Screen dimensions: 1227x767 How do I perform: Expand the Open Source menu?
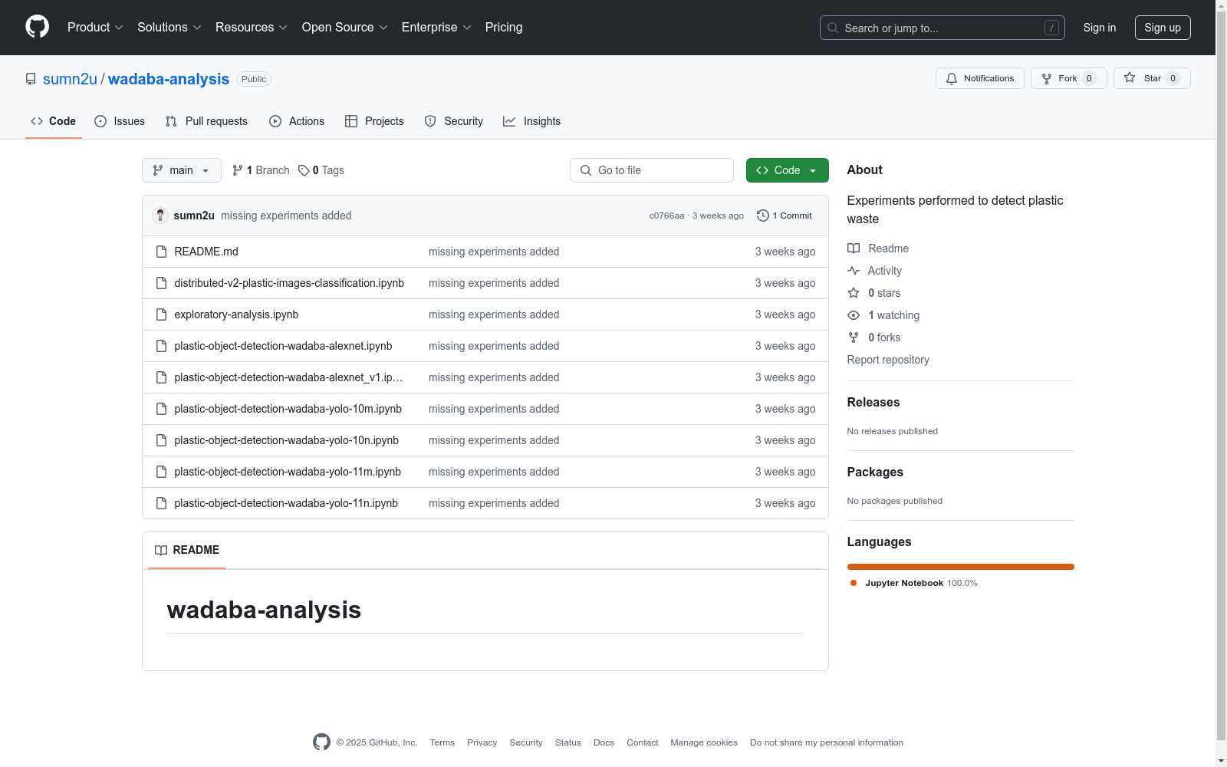[345, 28]
